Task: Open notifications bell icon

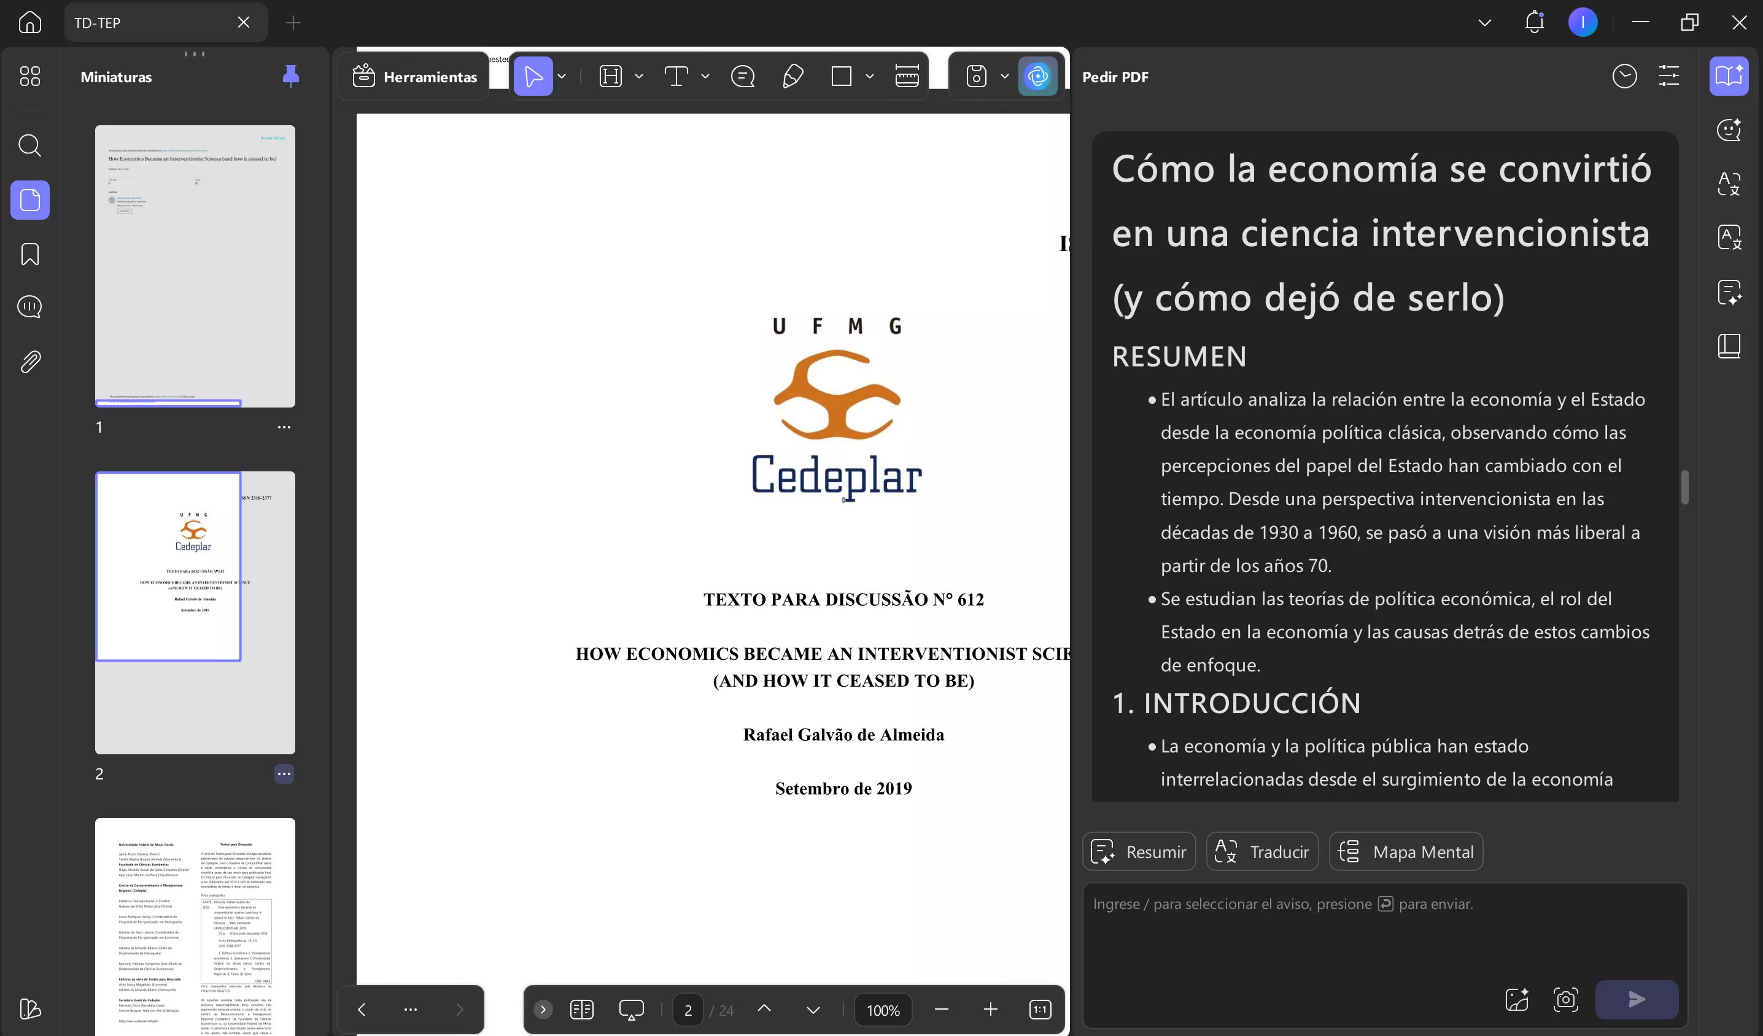Action: coord(1533,22)
